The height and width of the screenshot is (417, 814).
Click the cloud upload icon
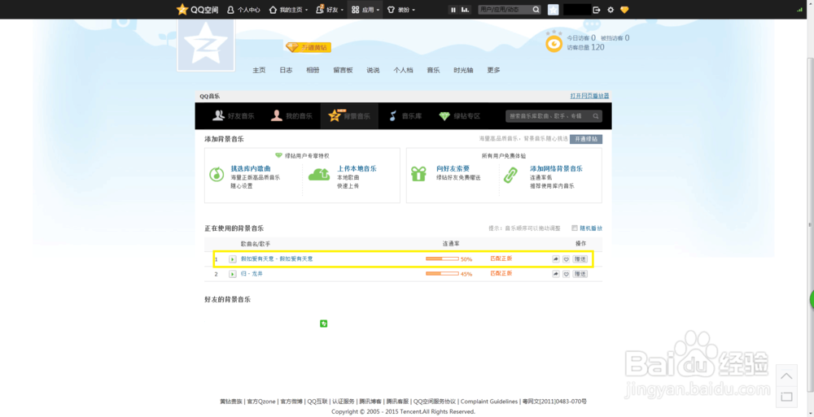coord(319,175)
